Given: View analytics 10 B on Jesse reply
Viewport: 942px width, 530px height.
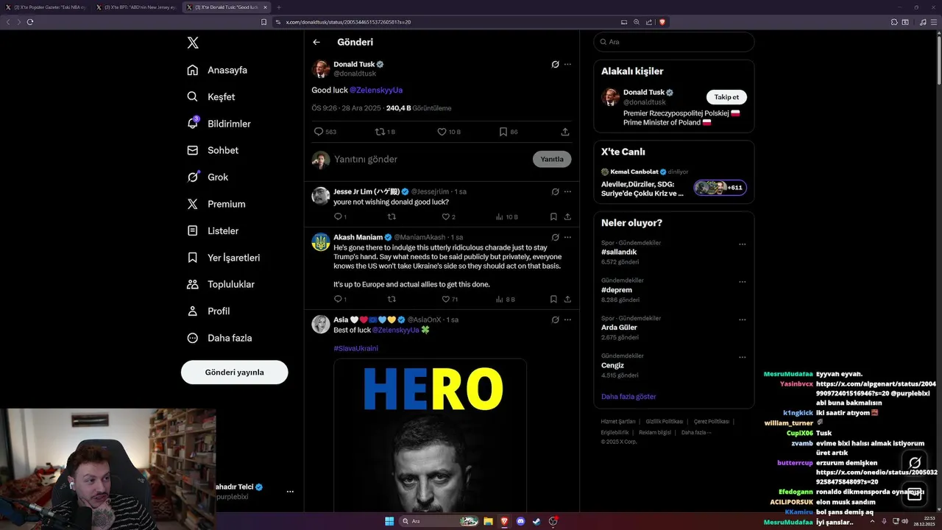Looking at the screenshot, I should 506,216.
